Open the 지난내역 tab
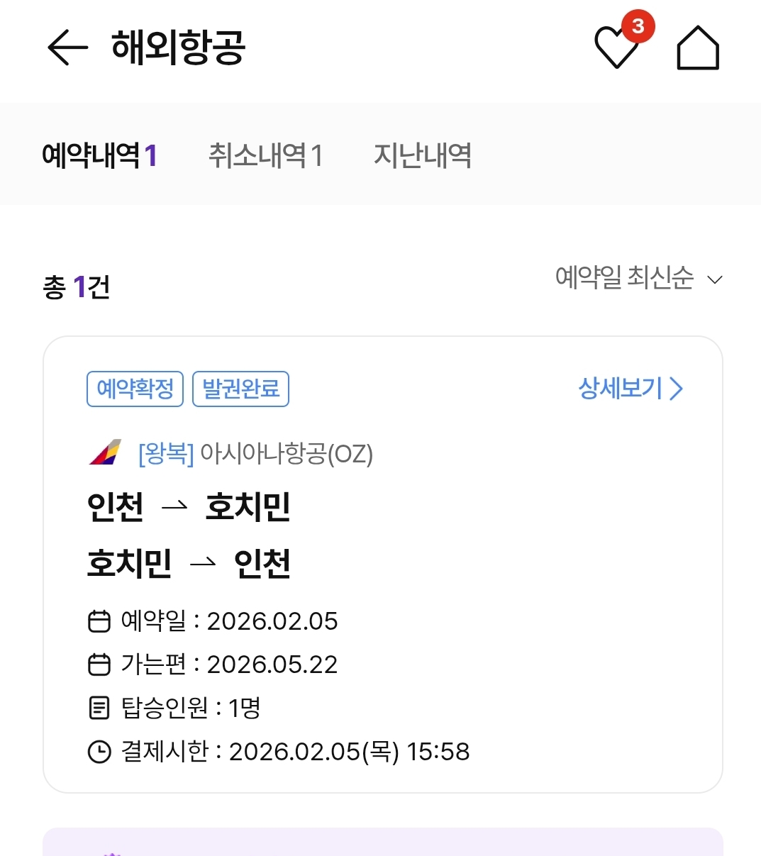Screen dimensions: 761x856 click(x=423, y=155)
